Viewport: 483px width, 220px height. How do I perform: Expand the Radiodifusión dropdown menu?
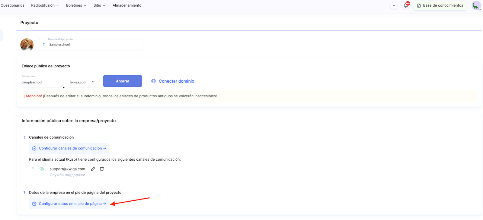coord(45,5)
